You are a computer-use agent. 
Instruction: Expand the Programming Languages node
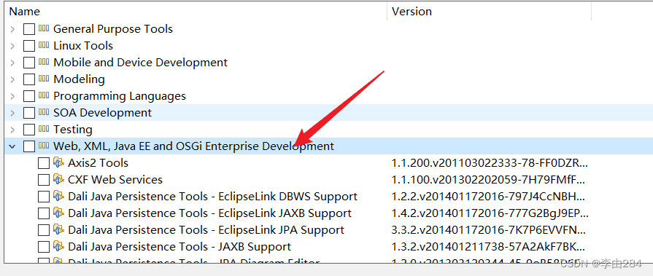12,96
